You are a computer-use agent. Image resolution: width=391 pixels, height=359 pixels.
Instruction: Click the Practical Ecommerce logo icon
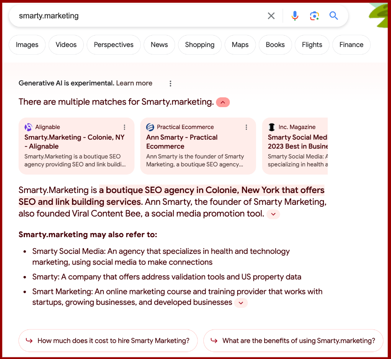[x=150, y=127]
